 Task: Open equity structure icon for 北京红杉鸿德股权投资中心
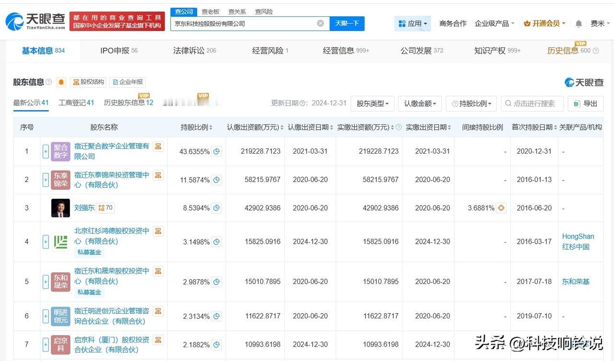tap(158, 231)
